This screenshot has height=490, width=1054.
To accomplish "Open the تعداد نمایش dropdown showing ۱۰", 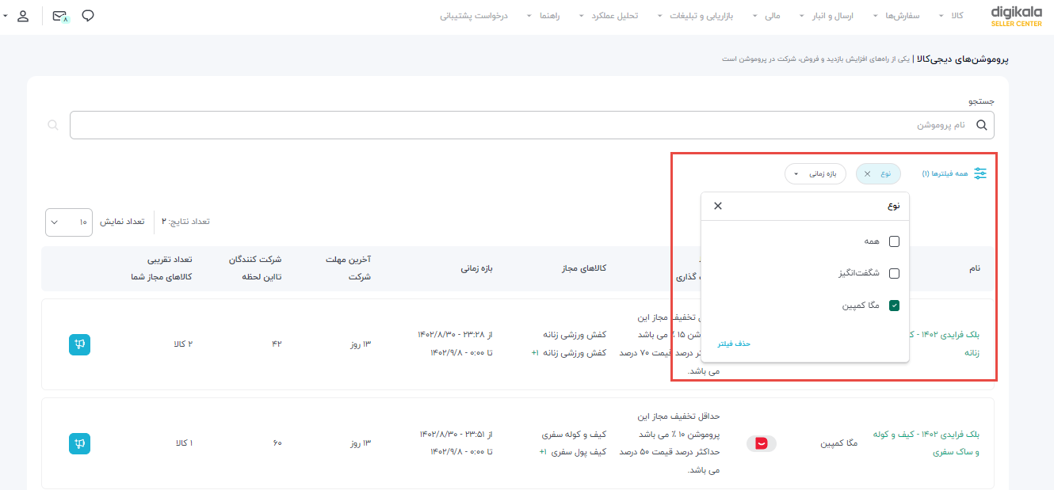I will [x=69, y=222].
